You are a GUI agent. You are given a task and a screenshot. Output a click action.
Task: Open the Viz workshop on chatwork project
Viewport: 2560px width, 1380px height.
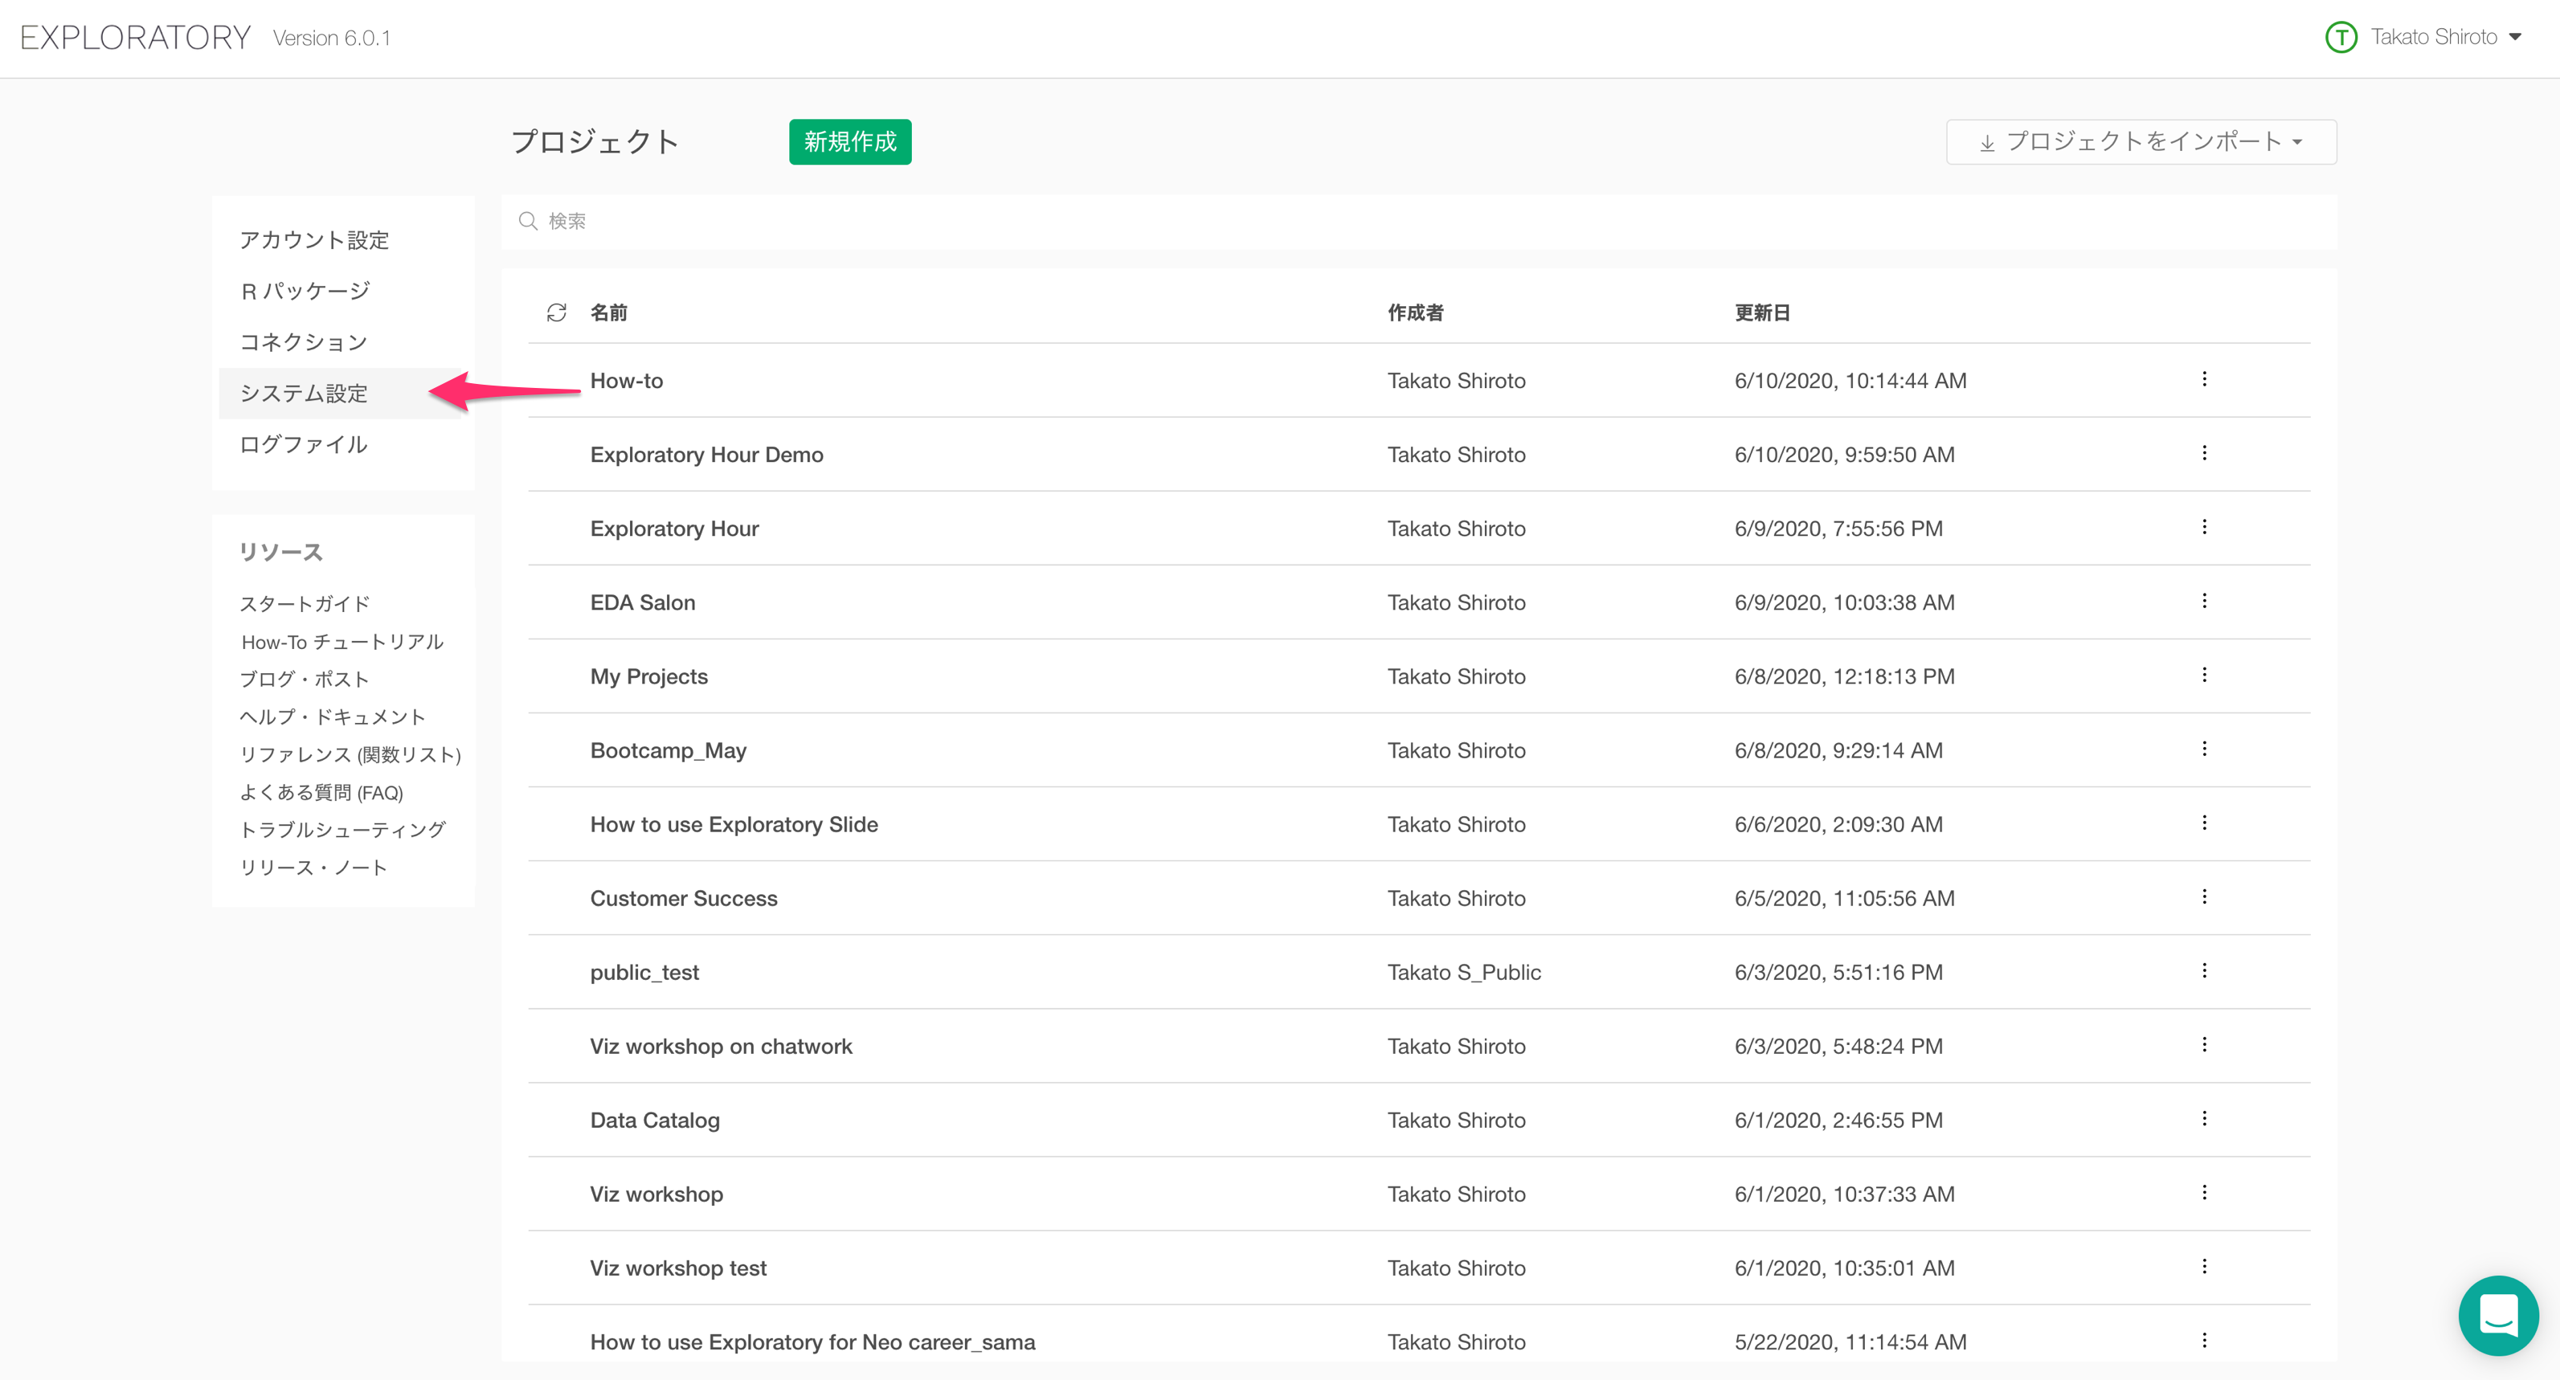(x=721, y=1046)
